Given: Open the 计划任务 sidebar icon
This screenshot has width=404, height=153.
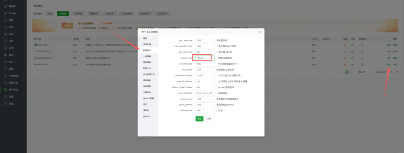Looking at the screenshot, I should (x=6, y=83).
